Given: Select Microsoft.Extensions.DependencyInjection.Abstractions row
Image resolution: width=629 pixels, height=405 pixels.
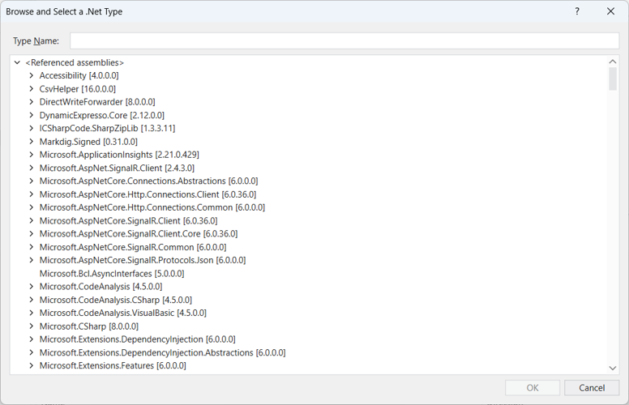Looking at the screenshot, I should coord(162,352).
